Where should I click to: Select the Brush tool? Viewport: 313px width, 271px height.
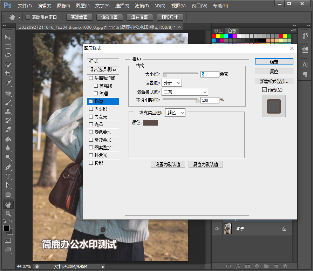[8, 102]
